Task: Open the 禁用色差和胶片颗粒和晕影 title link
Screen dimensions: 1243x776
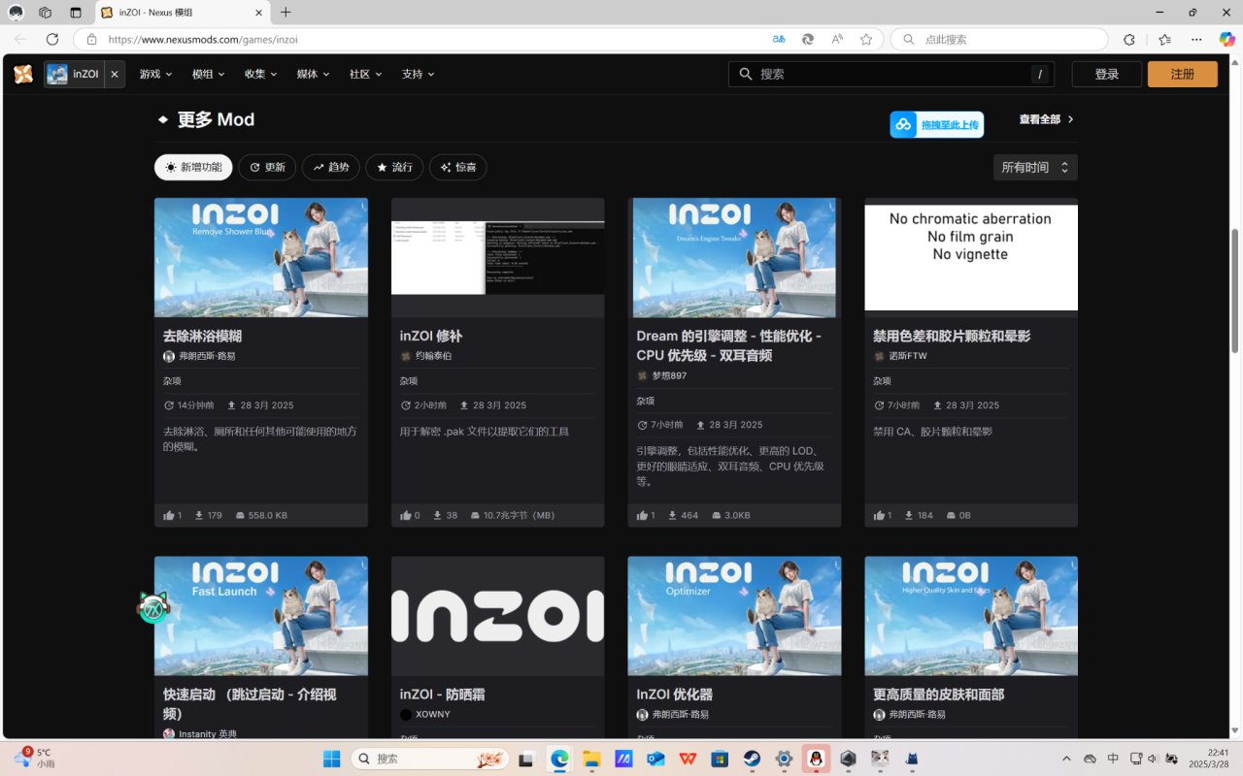Action: (x=952, y=336)
